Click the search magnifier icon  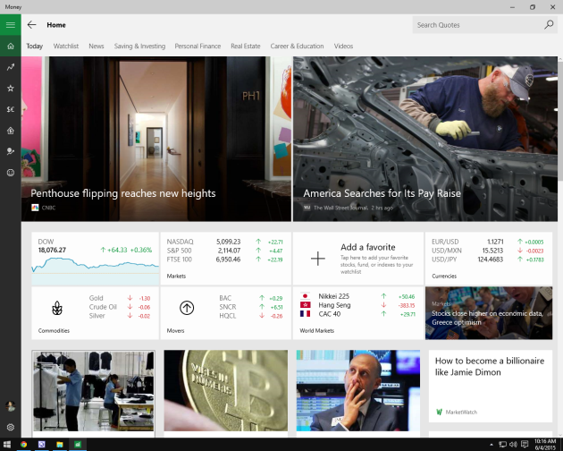[x=549, y=24]
